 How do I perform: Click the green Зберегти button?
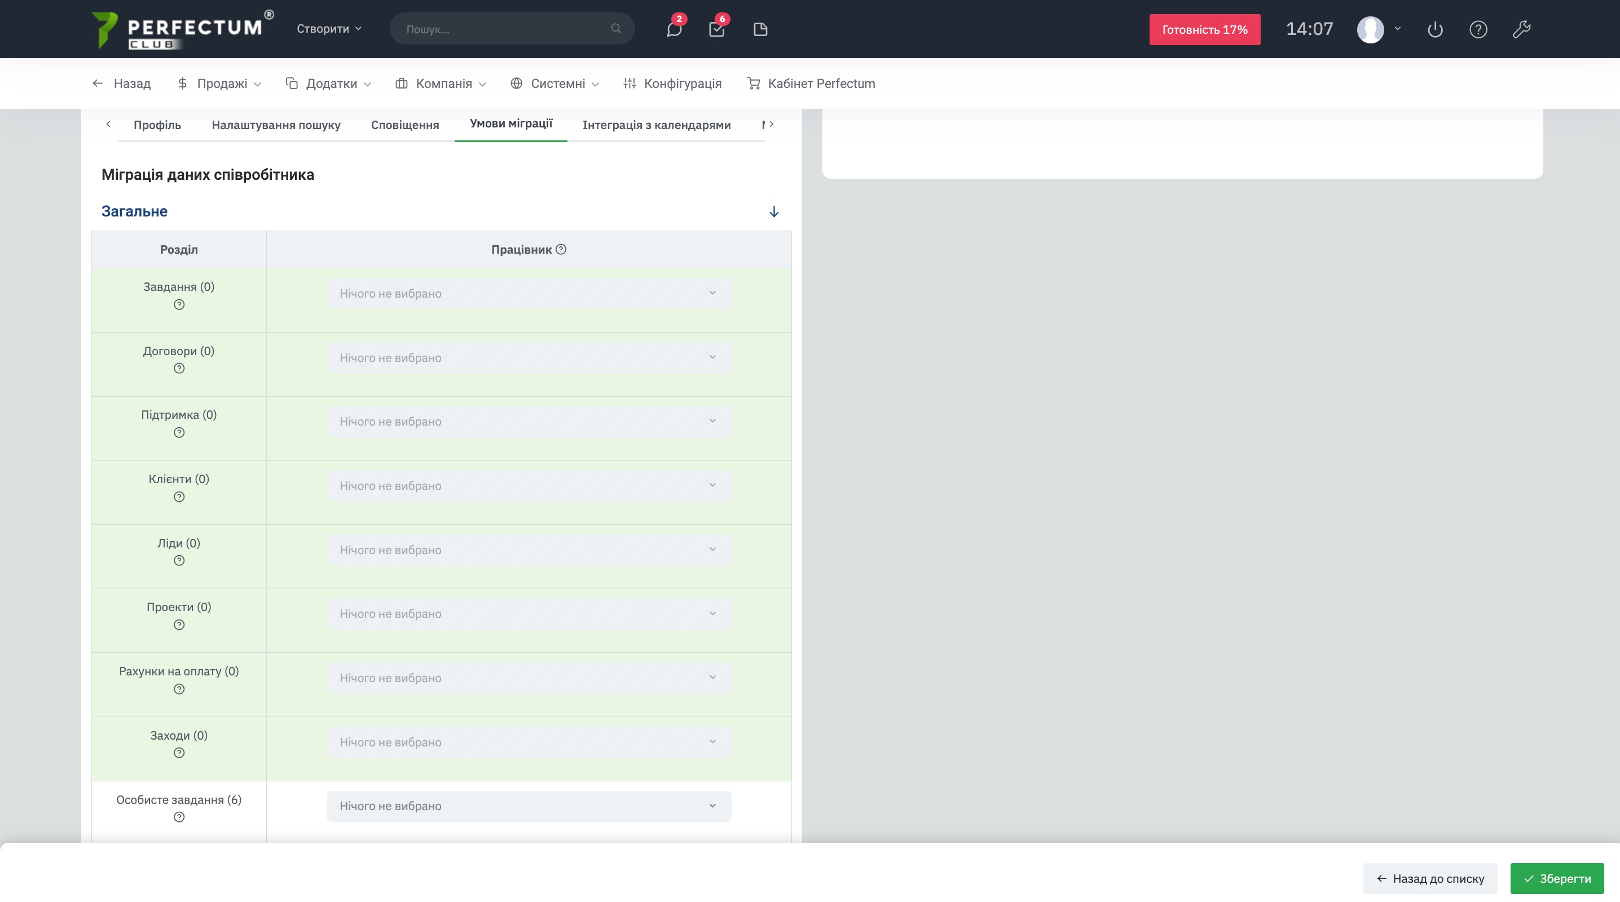coord(1556,879)
